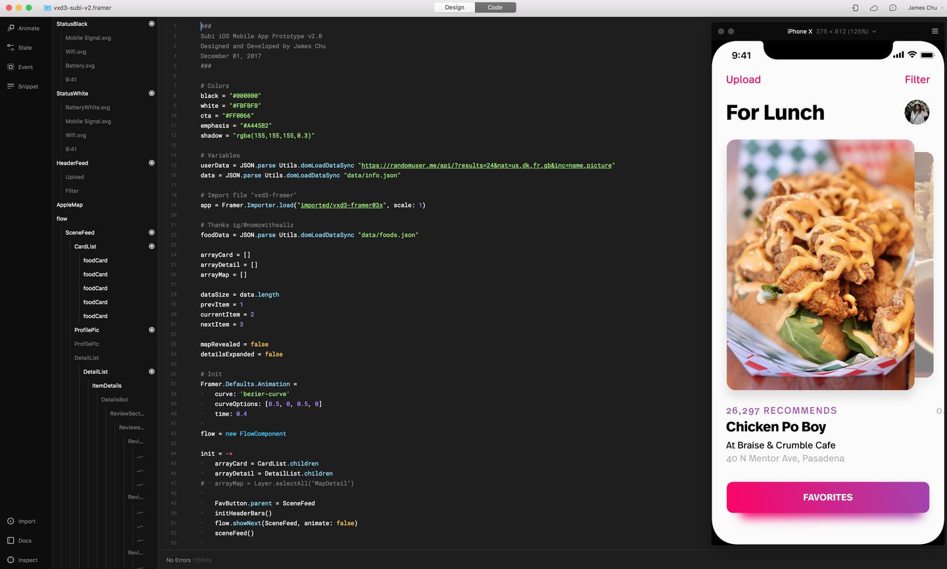This screenshot has width=947, height=569.
Task: Select the Battery.svg layer
Action: pos(80,66)
